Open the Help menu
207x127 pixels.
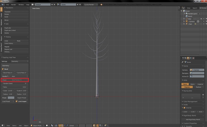click(x=28, y=4)
